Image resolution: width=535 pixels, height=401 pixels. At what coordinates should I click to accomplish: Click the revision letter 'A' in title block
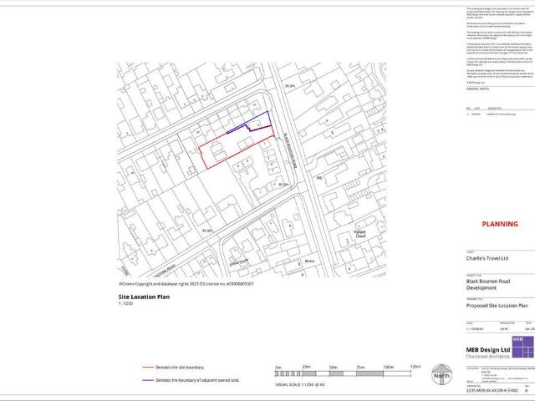coord(526,390)
